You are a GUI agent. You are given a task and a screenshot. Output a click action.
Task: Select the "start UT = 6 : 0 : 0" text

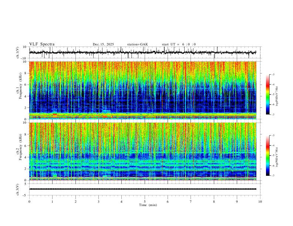pyautogui.click(x=179, y=44)
